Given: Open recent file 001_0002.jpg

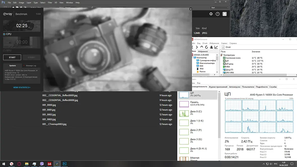Looking at the screenshot, I should [x=49, y=114].
